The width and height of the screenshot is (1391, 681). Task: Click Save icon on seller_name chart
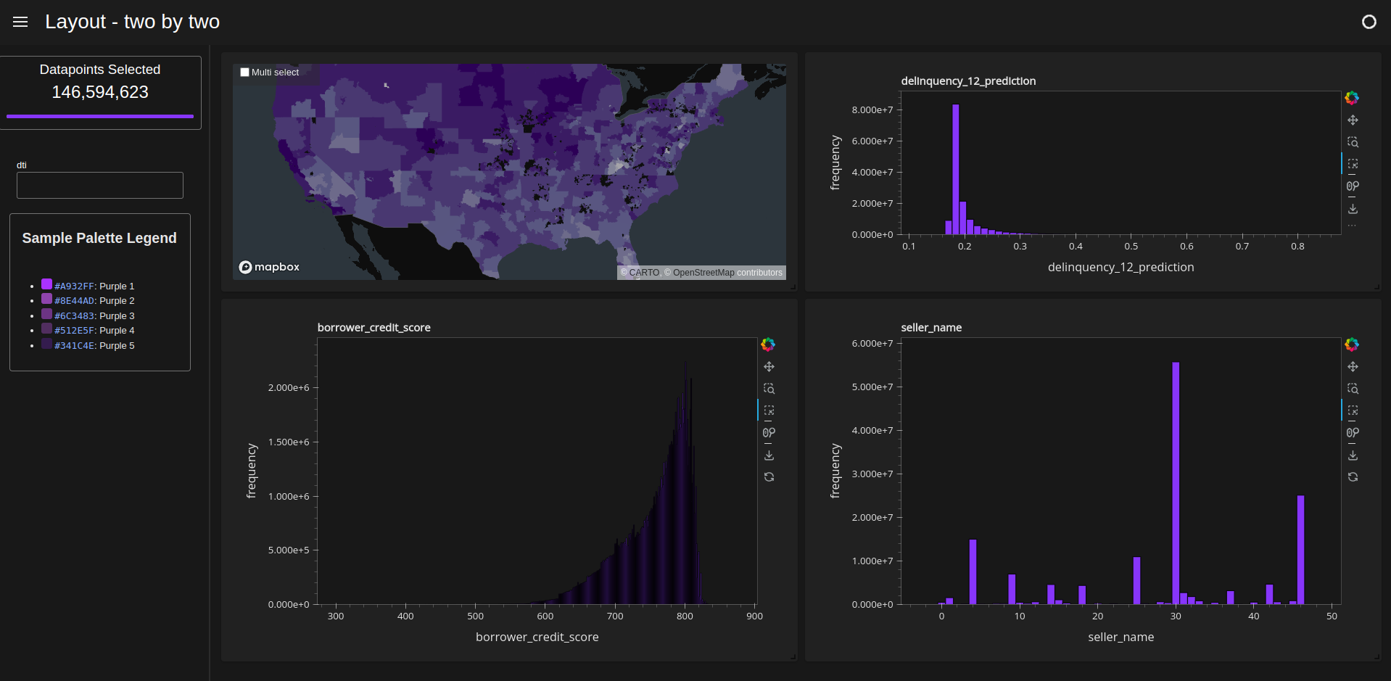pos(1353,455)
